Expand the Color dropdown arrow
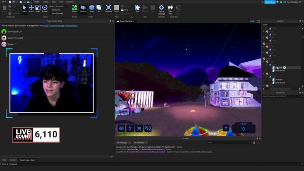 point(116,14)
